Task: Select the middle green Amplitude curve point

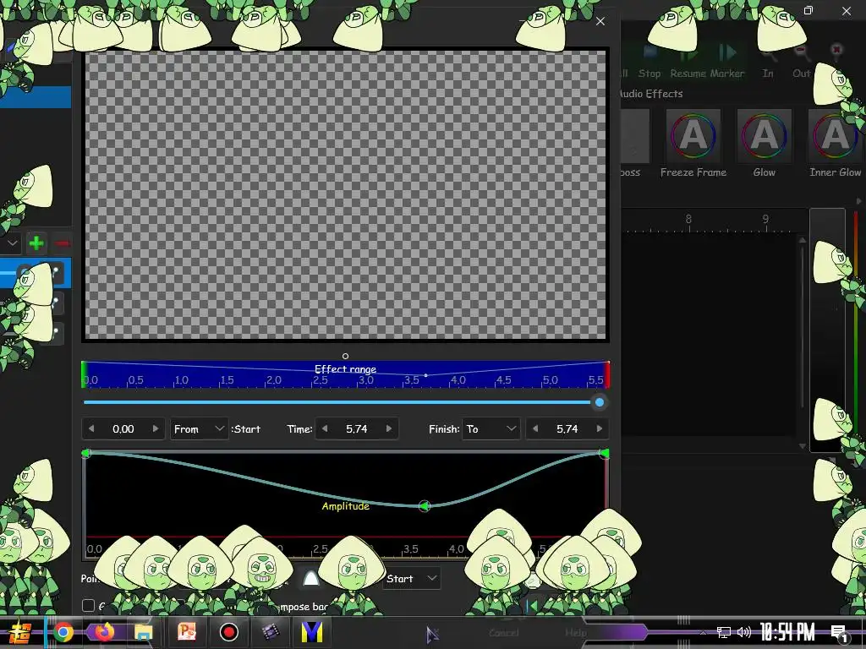Action: (x=425, y=505)
